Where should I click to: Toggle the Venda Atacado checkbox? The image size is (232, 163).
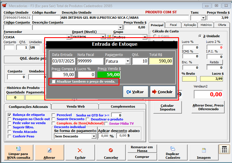pyautogui.click(x=10, y=132)
